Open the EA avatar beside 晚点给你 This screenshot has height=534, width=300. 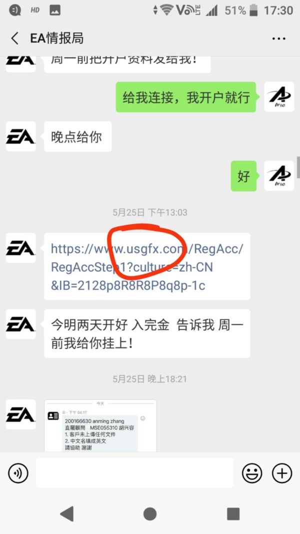(20, 137)
